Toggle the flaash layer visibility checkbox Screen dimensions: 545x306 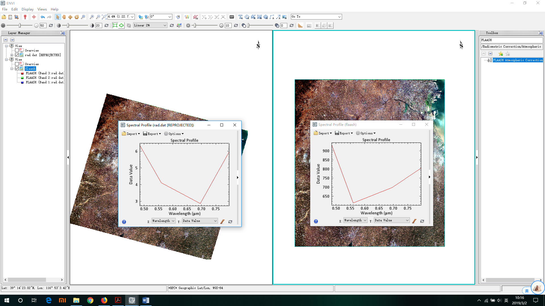click(17, 69)
